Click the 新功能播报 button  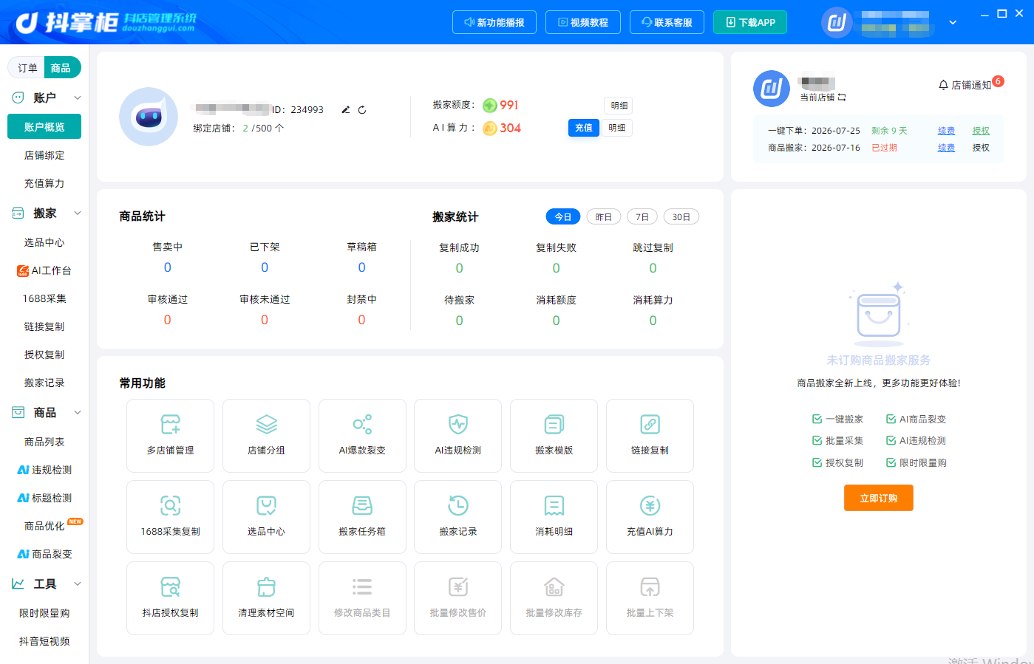click(x=494, y=22)
